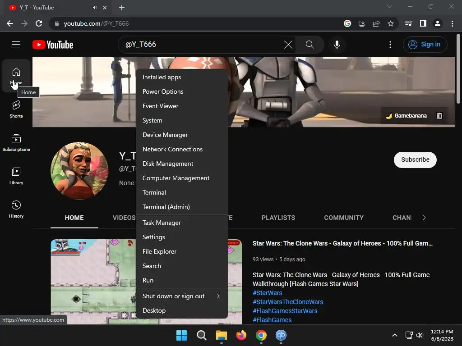
Task: Click the taskbar clock and date
Action: [x=442, y=335]
